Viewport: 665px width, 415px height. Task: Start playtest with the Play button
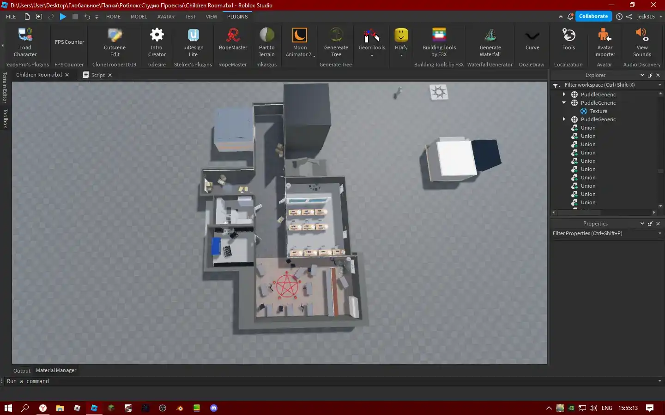[x=63, y=17]
